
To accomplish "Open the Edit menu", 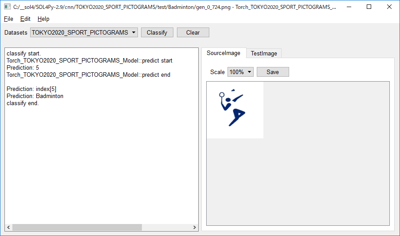I will [x=25, y=19].
